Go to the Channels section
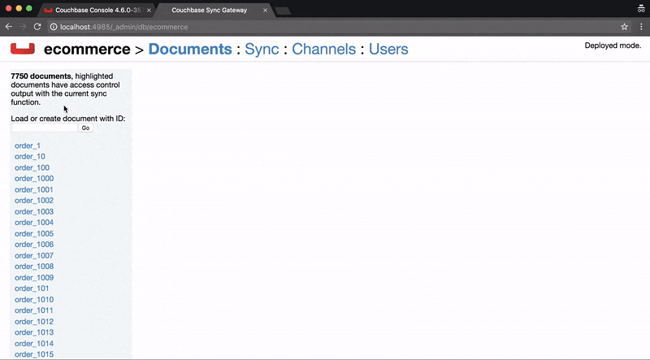 point(323,49)
